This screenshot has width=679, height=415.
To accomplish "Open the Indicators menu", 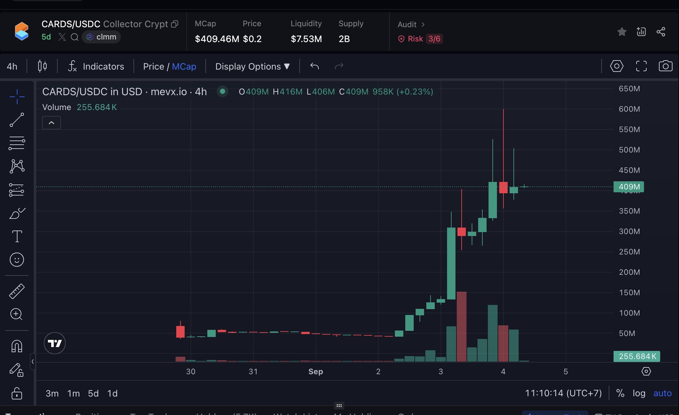I will [96, 66].
